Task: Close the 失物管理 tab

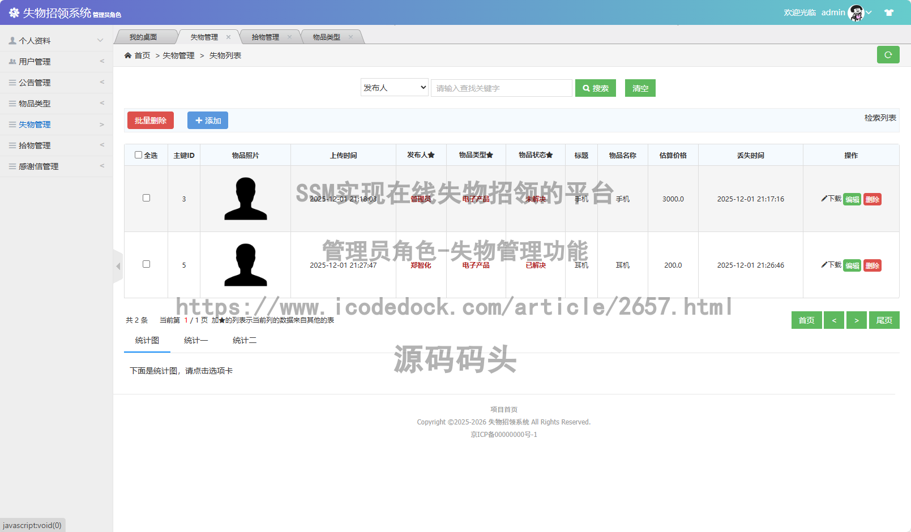Action: [x=229, y=37]
